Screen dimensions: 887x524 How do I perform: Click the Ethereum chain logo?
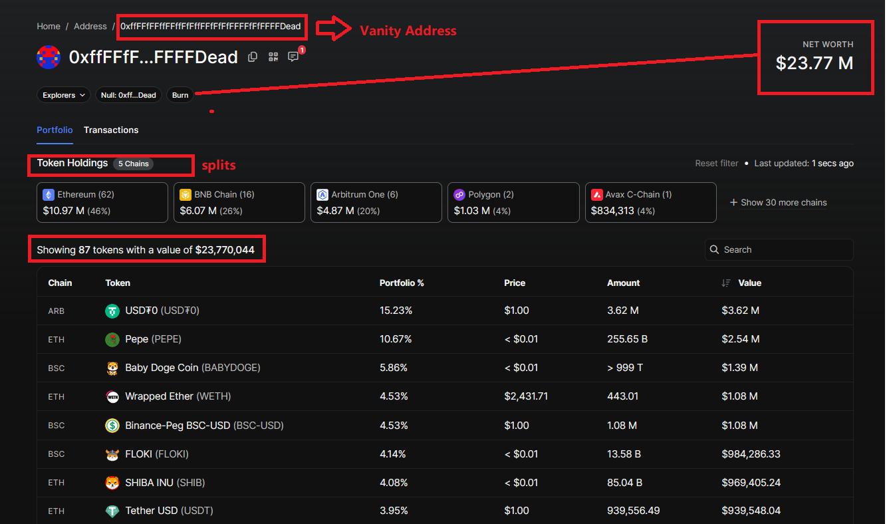(49, 195)
